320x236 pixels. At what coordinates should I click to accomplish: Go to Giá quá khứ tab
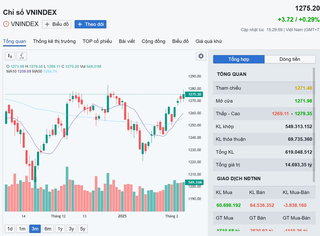click(209, 41)
